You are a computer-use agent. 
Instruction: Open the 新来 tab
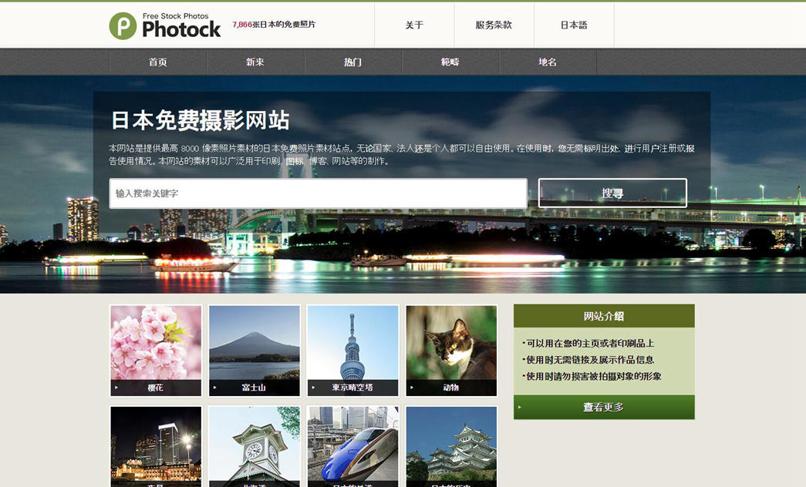(x=255, y=62)
